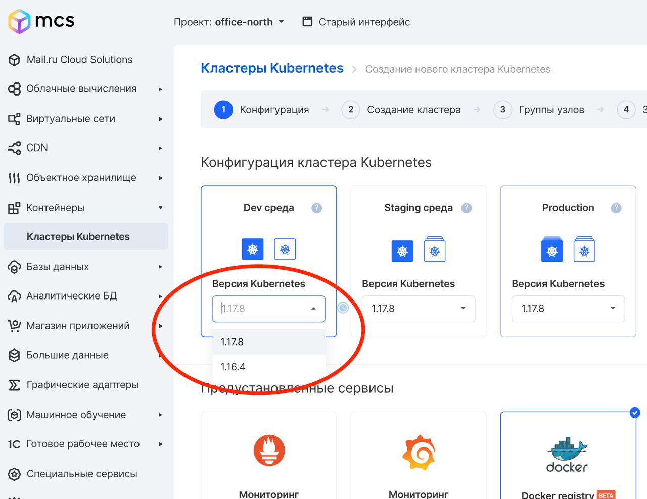This screenshot has width=647, height=499.
Task: Select version 1.17.8 from dropdown list
Action: click(x=269, y=342)
